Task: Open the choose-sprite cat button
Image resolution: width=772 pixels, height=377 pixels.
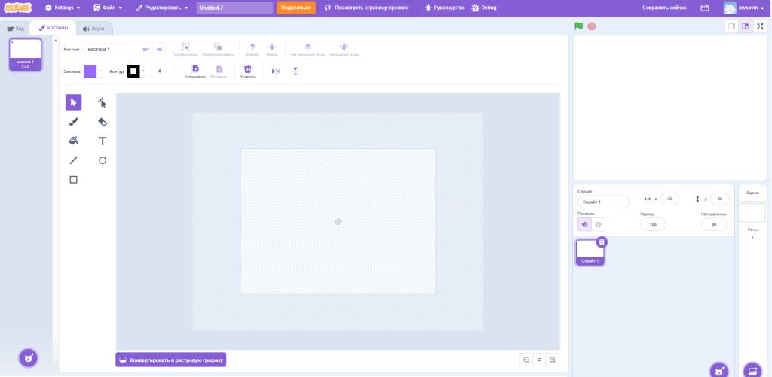Action: [719, 371]
